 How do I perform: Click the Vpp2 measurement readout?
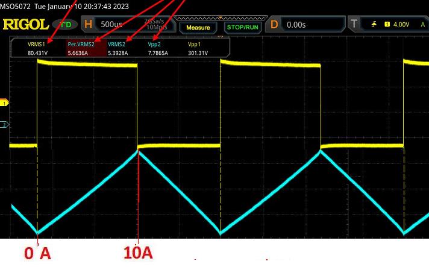point(157,48)
